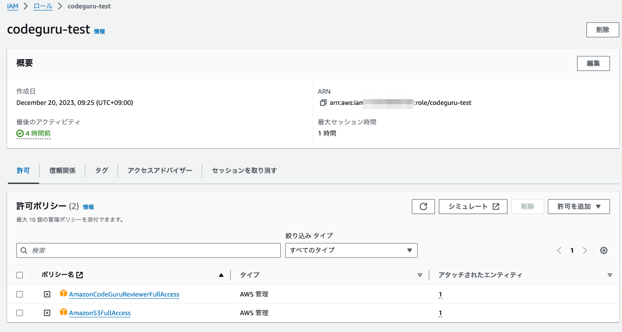Screen dimensions: 622x332
Task: Click codeguru-test in the breadcrumb
Action: (89, 7)
